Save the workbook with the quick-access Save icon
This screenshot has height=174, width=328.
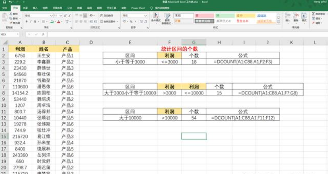pyautogui.click(x=4, y=2)
